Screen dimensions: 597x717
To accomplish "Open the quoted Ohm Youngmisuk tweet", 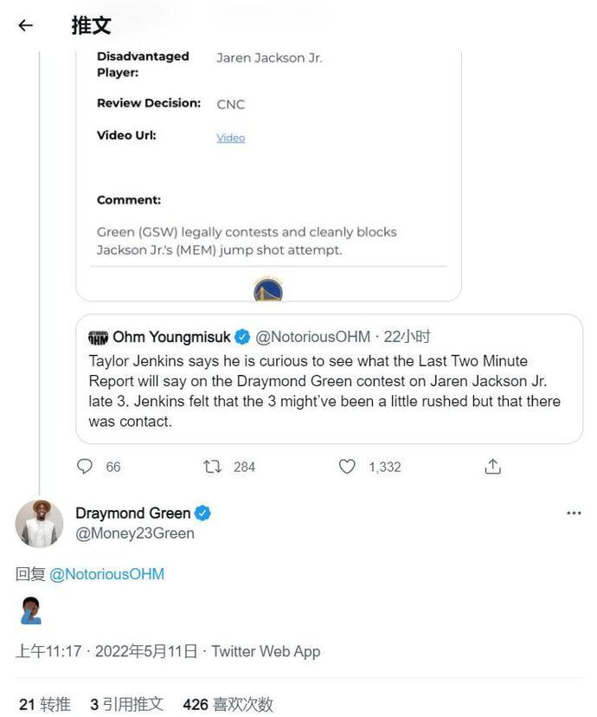I will pyautogui.click(x=329, y=390).
